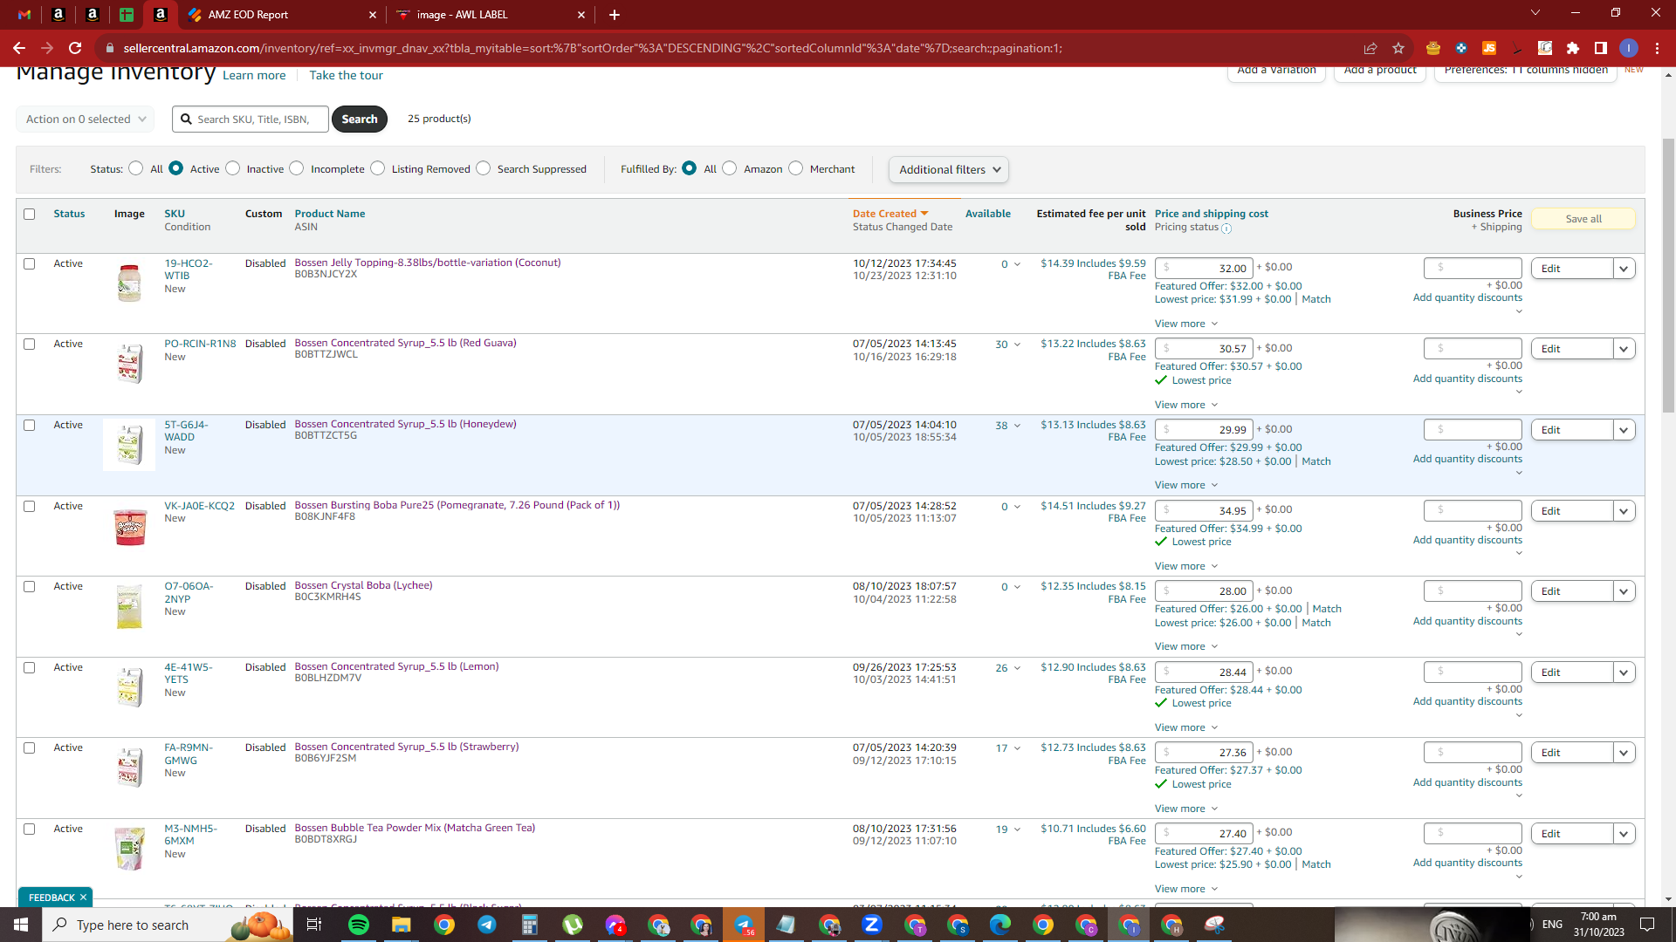This screenshot has width=1676, height=942.
Task: Switch to the AMZ EOD Report tab
Action: point(282,15)
